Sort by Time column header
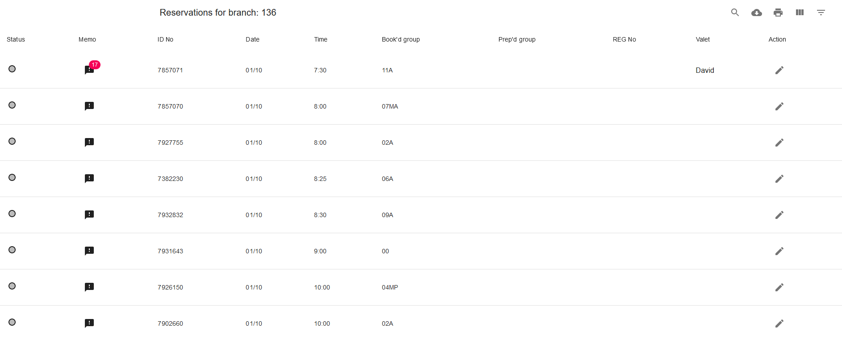Viewport: 842px width, 340px height. (320, 39)
